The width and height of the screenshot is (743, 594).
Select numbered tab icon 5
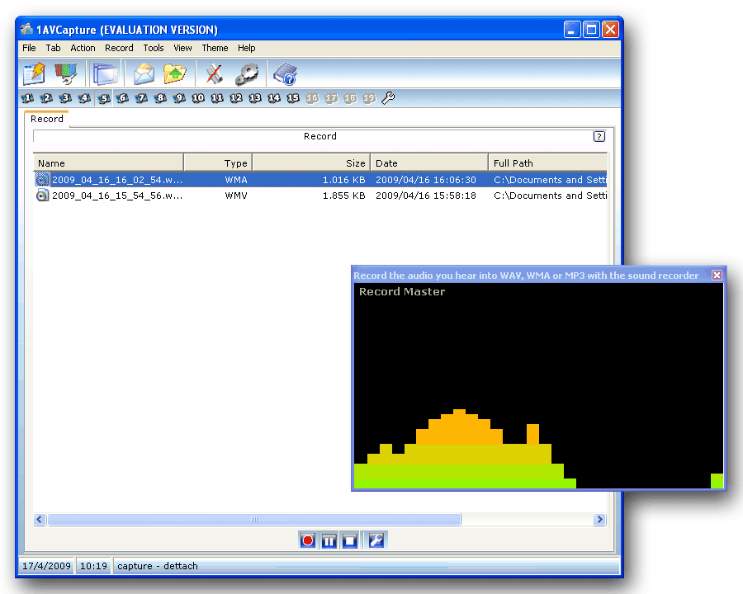[103, 98]
